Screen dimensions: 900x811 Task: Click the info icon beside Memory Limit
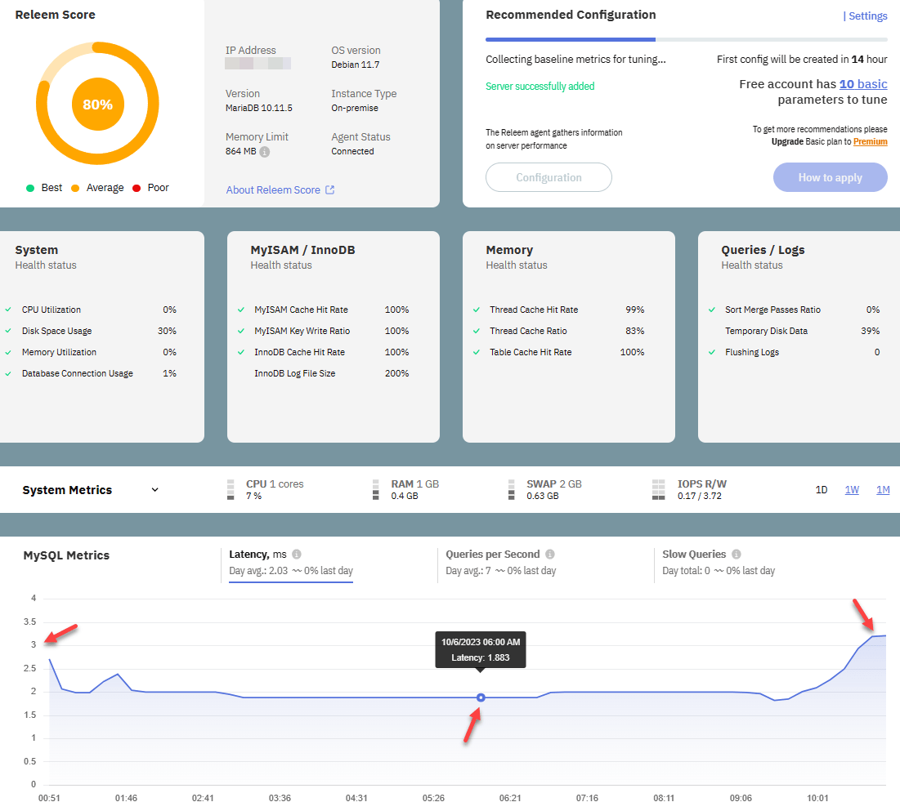click(x=265, y=152)
